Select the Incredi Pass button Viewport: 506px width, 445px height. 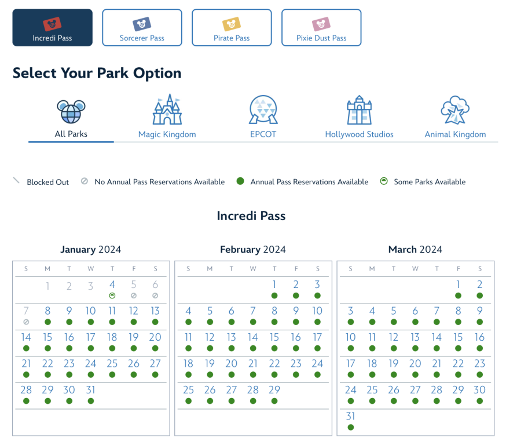(52, 27)
